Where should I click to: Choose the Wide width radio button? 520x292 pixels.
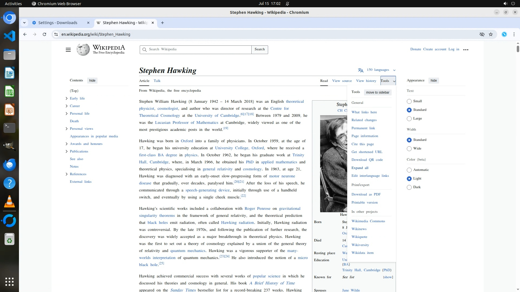click(409, 149)
